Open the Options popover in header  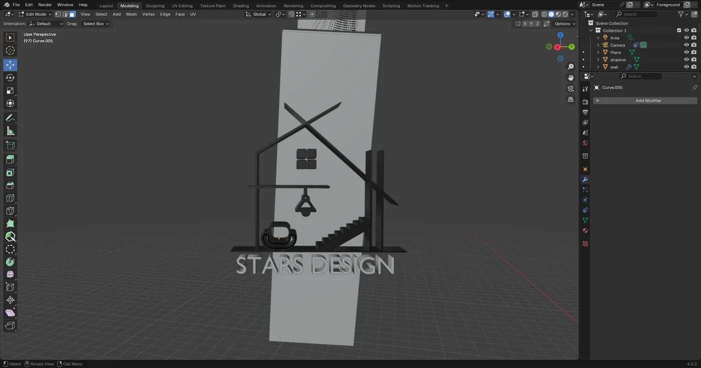point(564,23)
